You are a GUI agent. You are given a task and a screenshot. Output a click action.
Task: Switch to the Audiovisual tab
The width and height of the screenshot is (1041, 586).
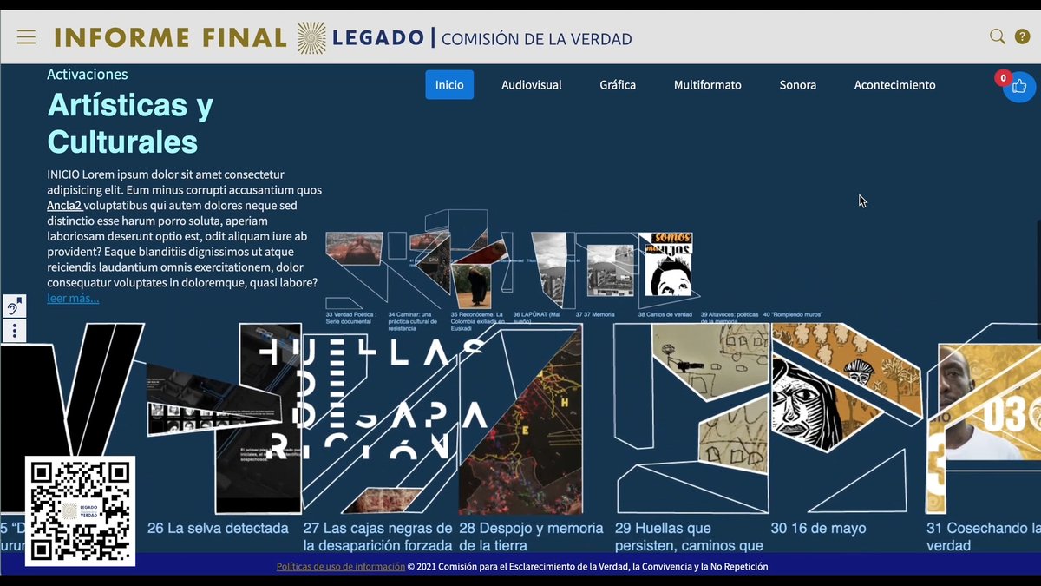pyautogui.click(x=532, y=85)
